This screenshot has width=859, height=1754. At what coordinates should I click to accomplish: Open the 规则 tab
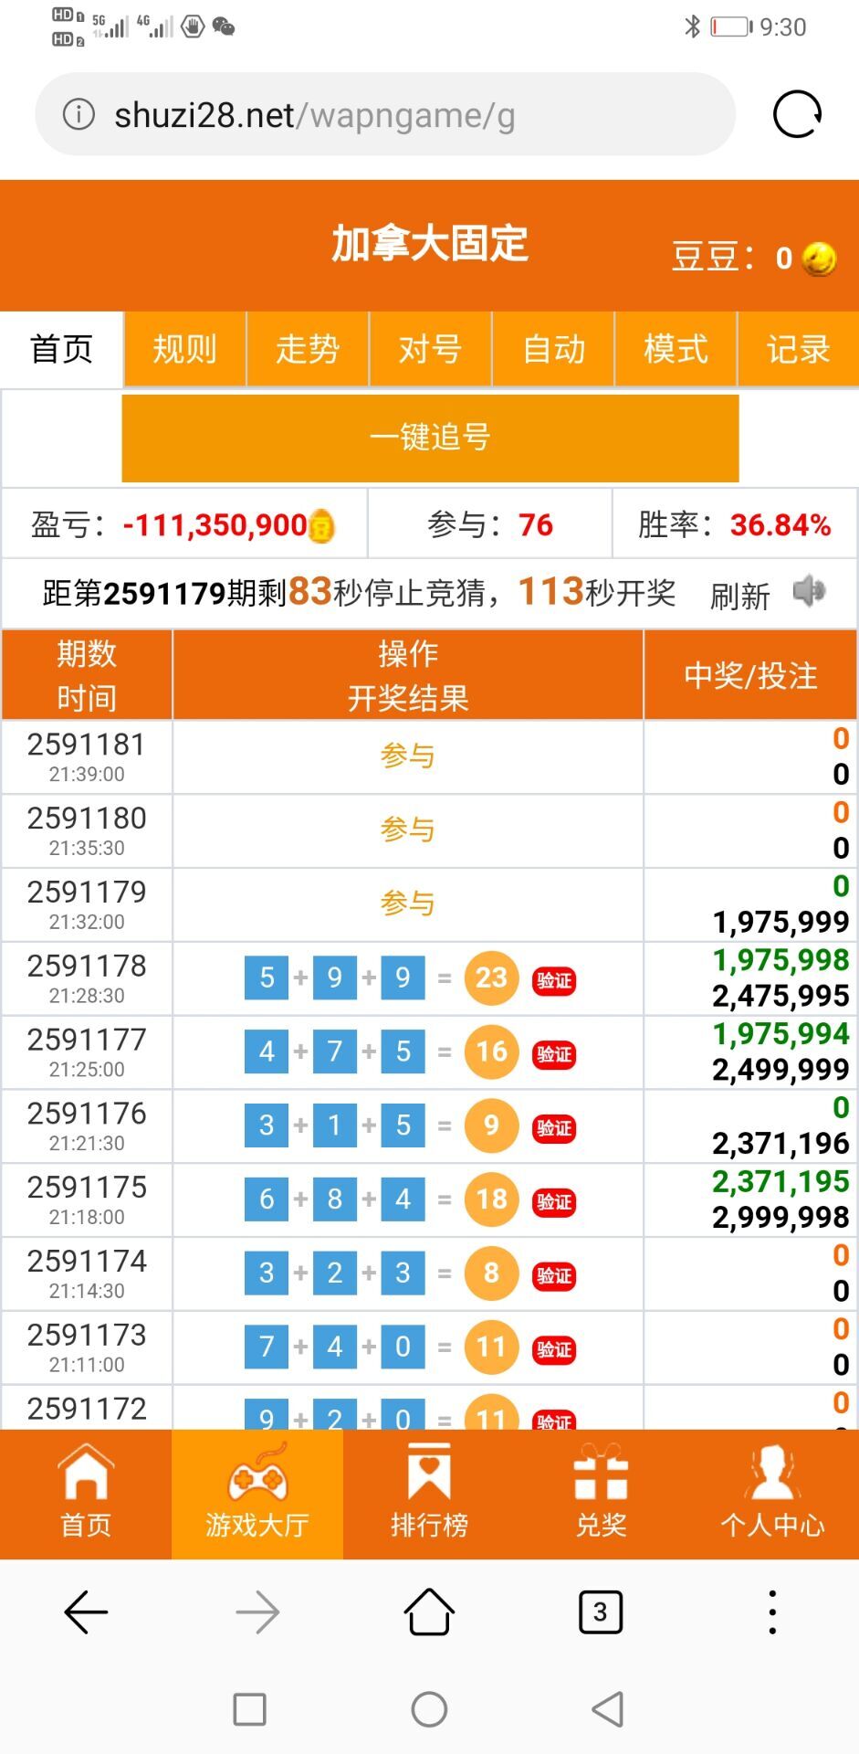(x=185, y=349)
